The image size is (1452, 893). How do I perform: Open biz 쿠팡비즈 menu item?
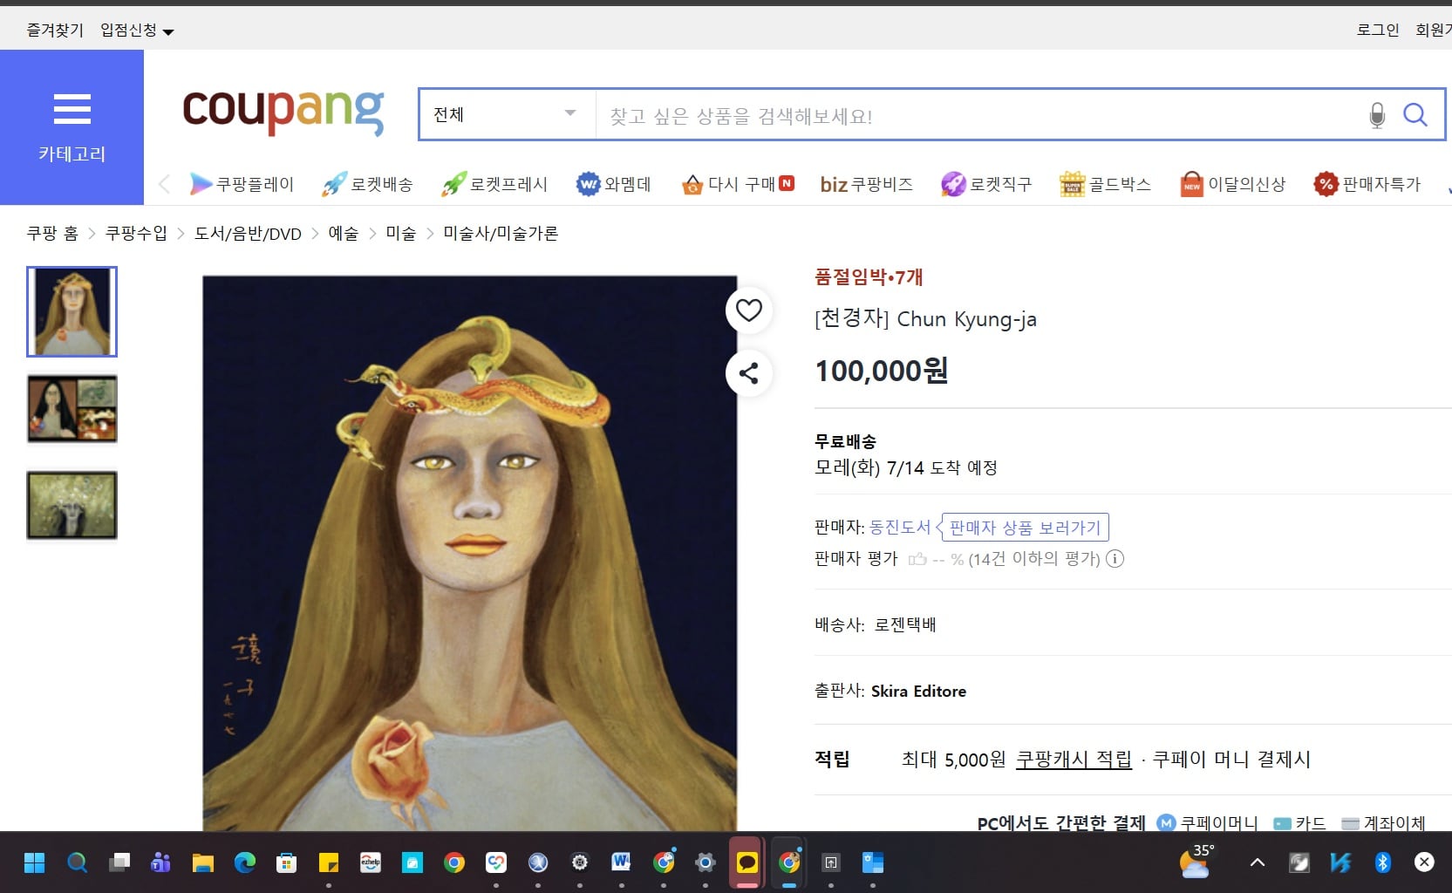point(867,184)
